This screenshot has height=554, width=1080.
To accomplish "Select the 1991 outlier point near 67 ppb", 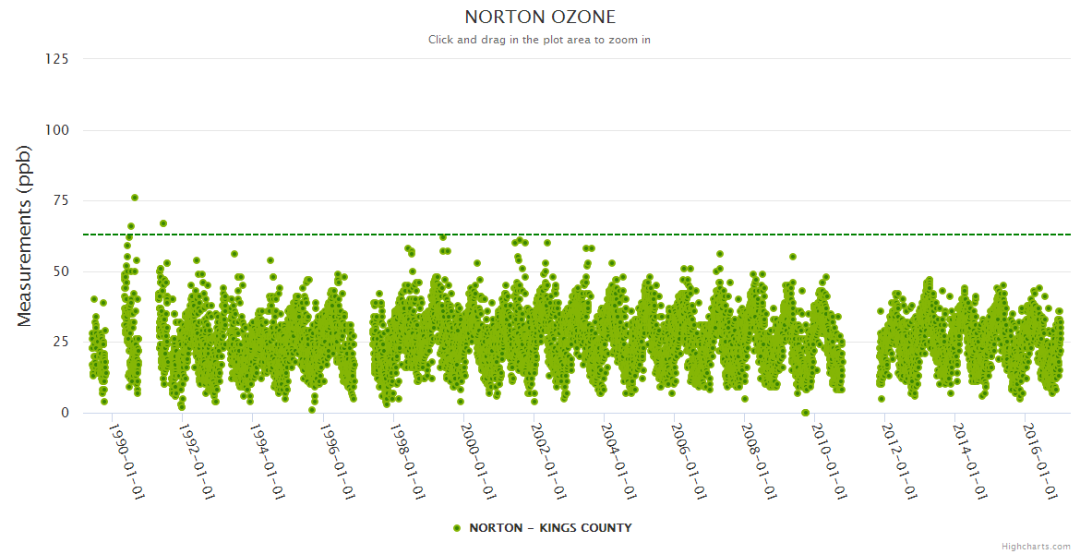I will pos(163,223).
